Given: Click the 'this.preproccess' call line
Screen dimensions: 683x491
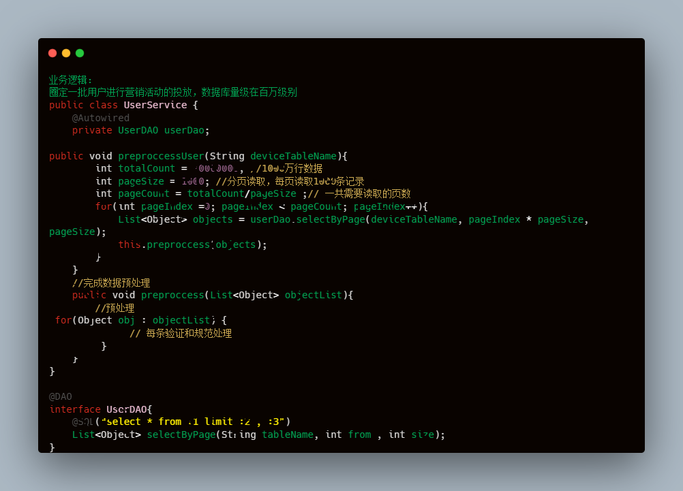Looking at the screenshot, I should [192, 244].
